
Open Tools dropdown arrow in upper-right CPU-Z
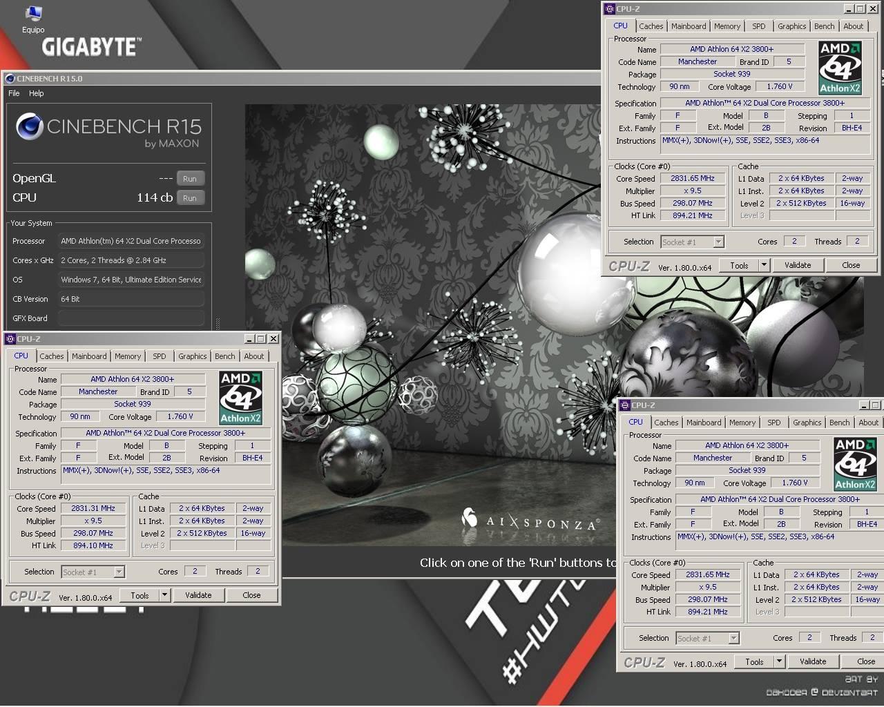(x=764, y=265)
